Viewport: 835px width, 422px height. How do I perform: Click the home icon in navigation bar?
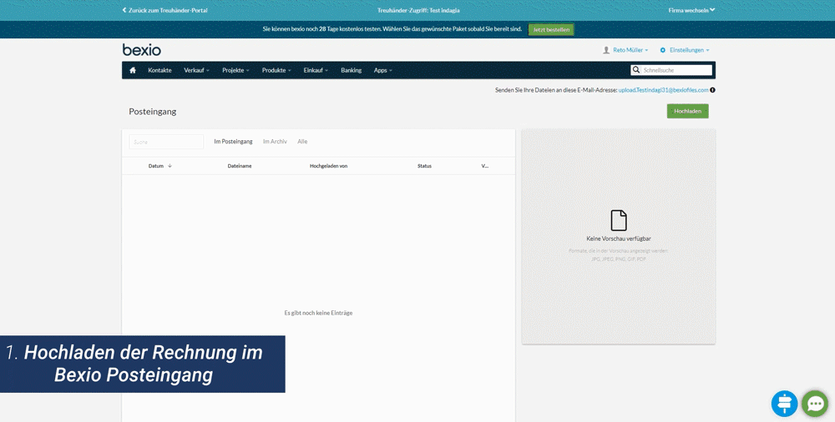coord(132,70)
